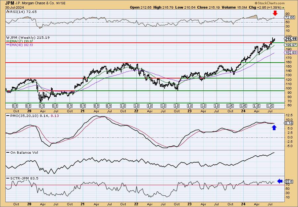Click the RSI(14) 72.65 indicator label
Image resolution: width=298 pixels, height=207 pixels.
pyautogui.click(x=23, y=12)
